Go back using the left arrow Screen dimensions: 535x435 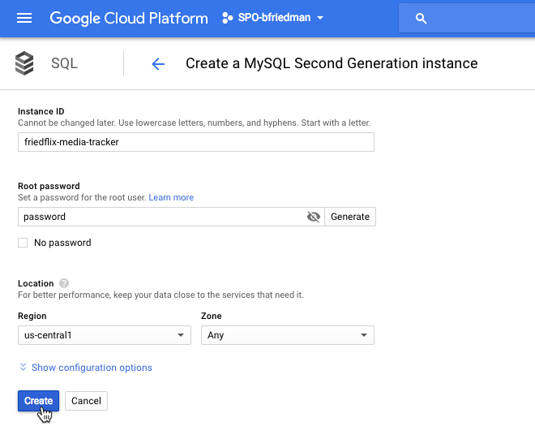click(158, 64)
